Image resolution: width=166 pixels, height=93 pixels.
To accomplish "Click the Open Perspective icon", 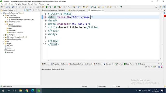I will 160,7.
